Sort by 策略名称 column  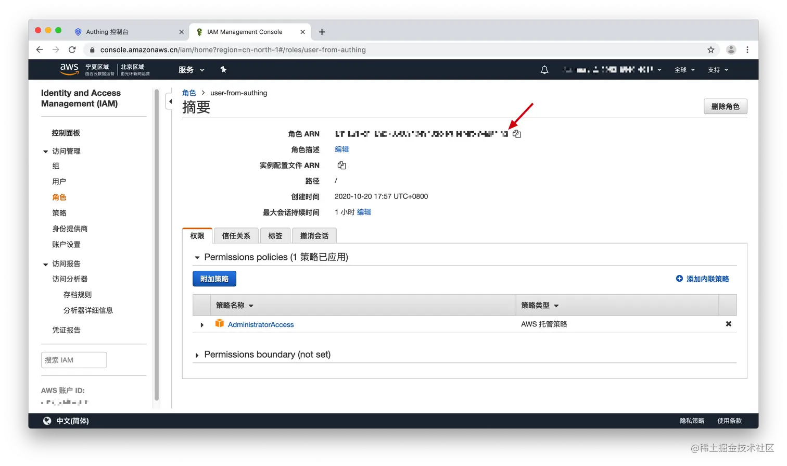pos(235,305)
